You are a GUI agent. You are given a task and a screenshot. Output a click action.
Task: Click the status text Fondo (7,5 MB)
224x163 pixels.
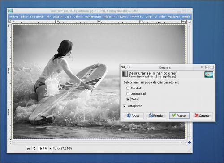(62, 148)
